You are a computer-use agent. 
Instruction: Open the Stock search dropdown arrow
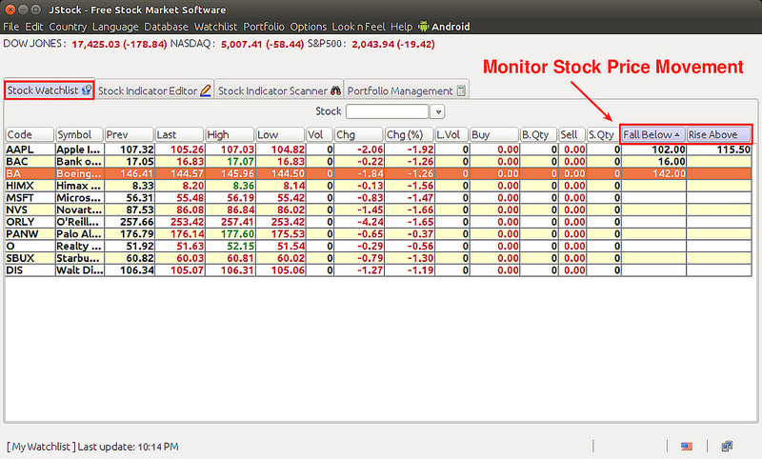click(438, 111)
